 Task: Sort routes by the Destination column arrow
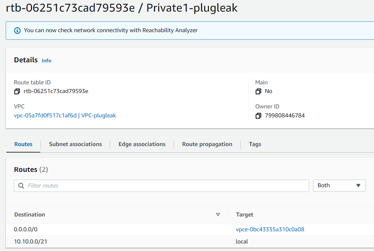(x=218, y=215)
